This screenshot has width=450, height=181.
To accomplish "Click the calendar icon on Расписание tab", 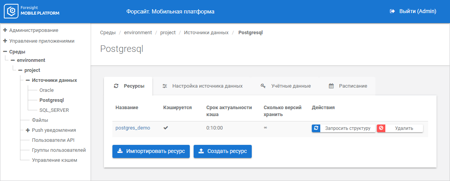I will coord(331,86).
